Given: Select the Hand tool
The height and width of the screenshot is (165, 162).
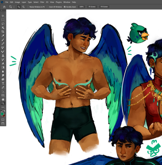Looking at the screenshot, I should [x=3, y=99].
